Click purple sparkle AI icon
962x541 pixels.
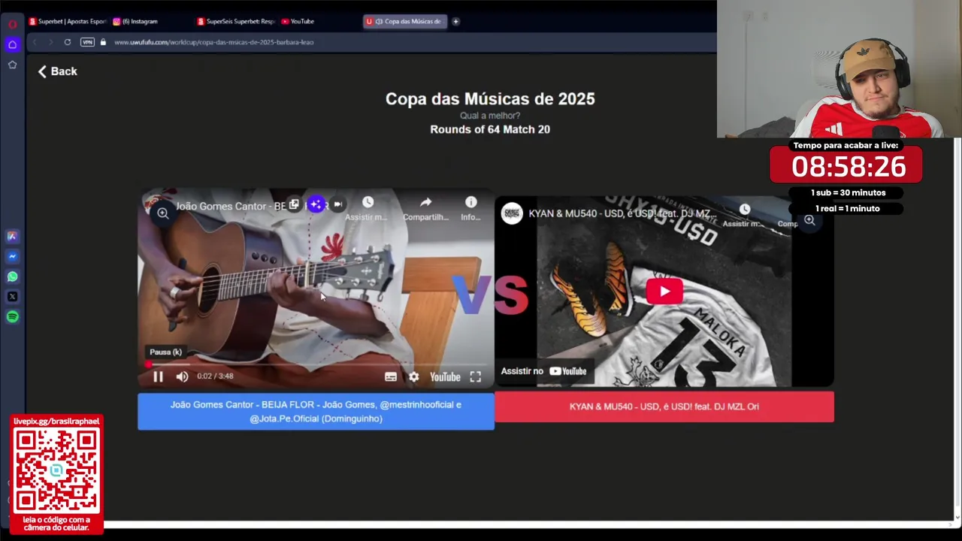[316, 204]
